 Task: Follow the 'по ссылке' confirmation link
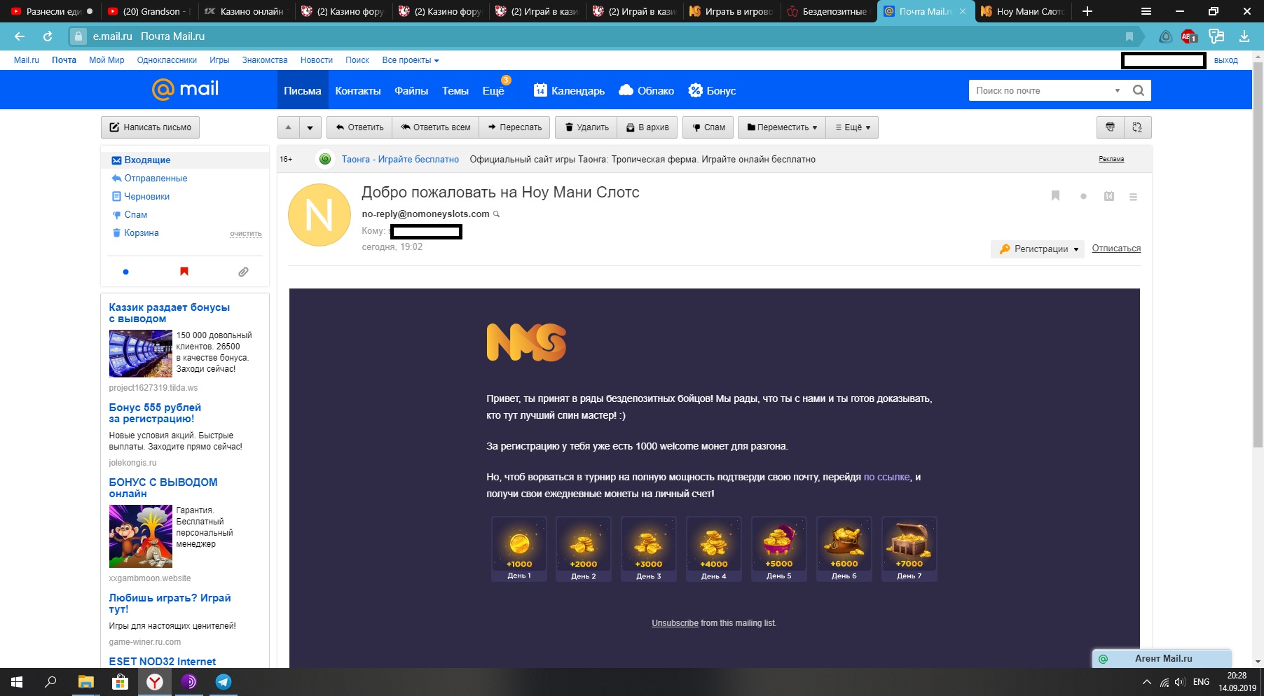[x=887, y=477]
